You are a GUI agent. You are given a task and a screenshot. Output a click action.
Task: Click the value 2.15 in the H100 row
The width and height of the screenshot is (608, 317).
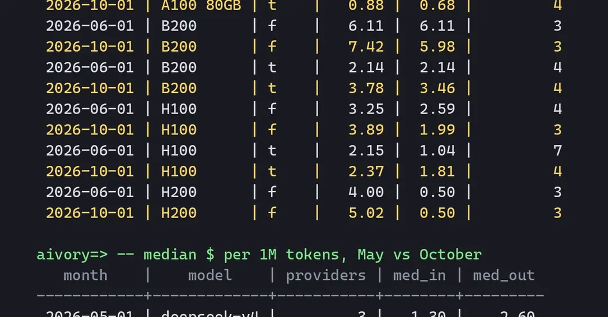[366, 151]
